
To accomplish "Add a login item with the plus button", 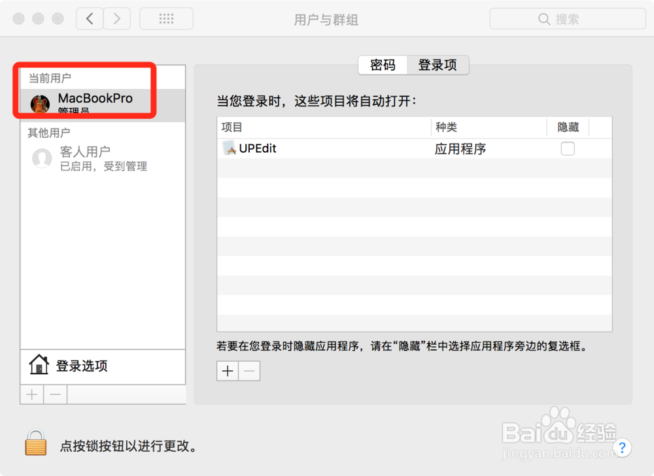I will point(228,371).
